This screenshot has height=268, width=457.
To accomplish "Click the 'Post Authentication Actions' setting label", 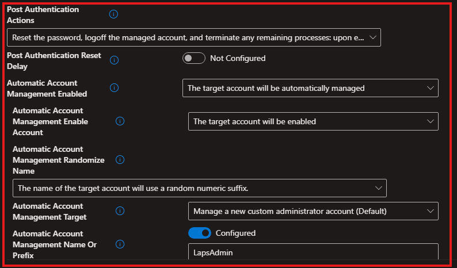I will click(43, 15).
